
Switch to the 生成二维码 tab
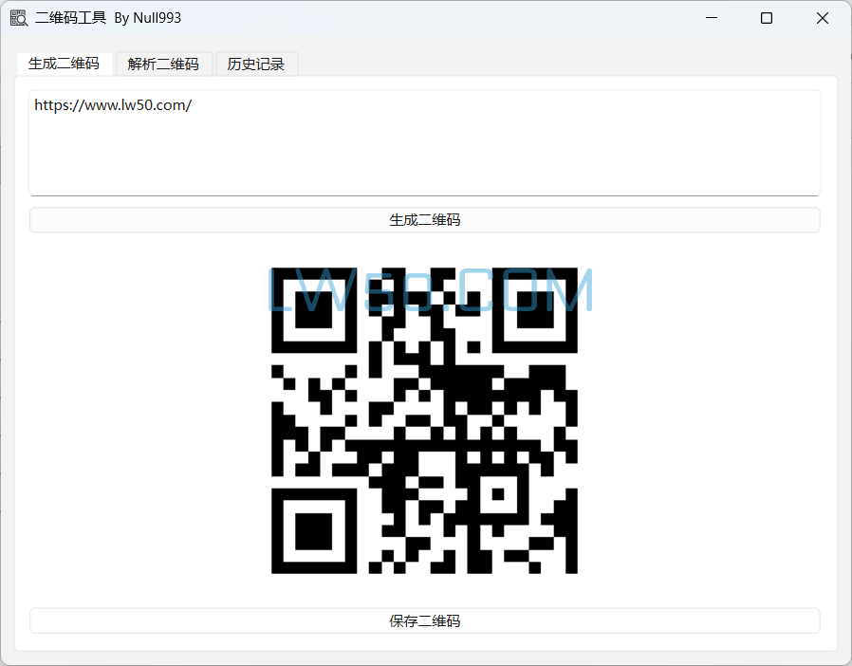64,64
